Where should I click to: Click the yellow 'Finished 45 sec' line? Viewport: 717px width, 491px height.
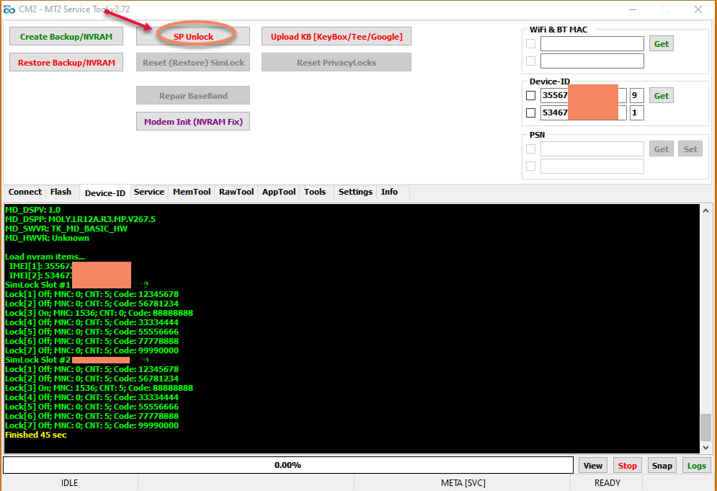click(35, 435)
